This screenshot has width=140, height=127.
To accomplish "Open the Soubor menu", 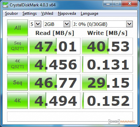I will tap(11, 13).
